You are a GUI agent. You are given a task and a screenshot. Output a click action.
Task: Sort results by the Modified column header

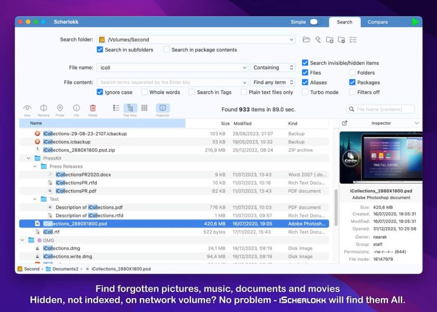pyautogui.click(x=242, y=123)
